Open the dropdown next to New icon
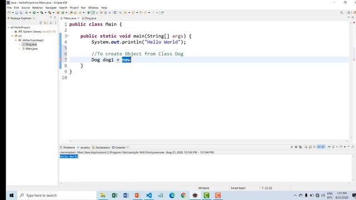 click(13, 13)
